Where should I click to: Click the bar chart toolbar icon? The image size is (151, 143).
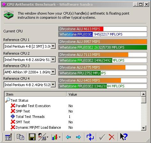click(56, 137)
